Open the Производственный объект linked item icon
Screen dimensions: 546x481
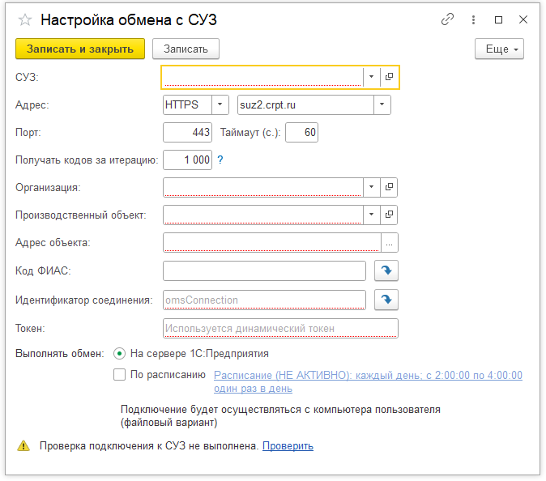tap(389, 215)
